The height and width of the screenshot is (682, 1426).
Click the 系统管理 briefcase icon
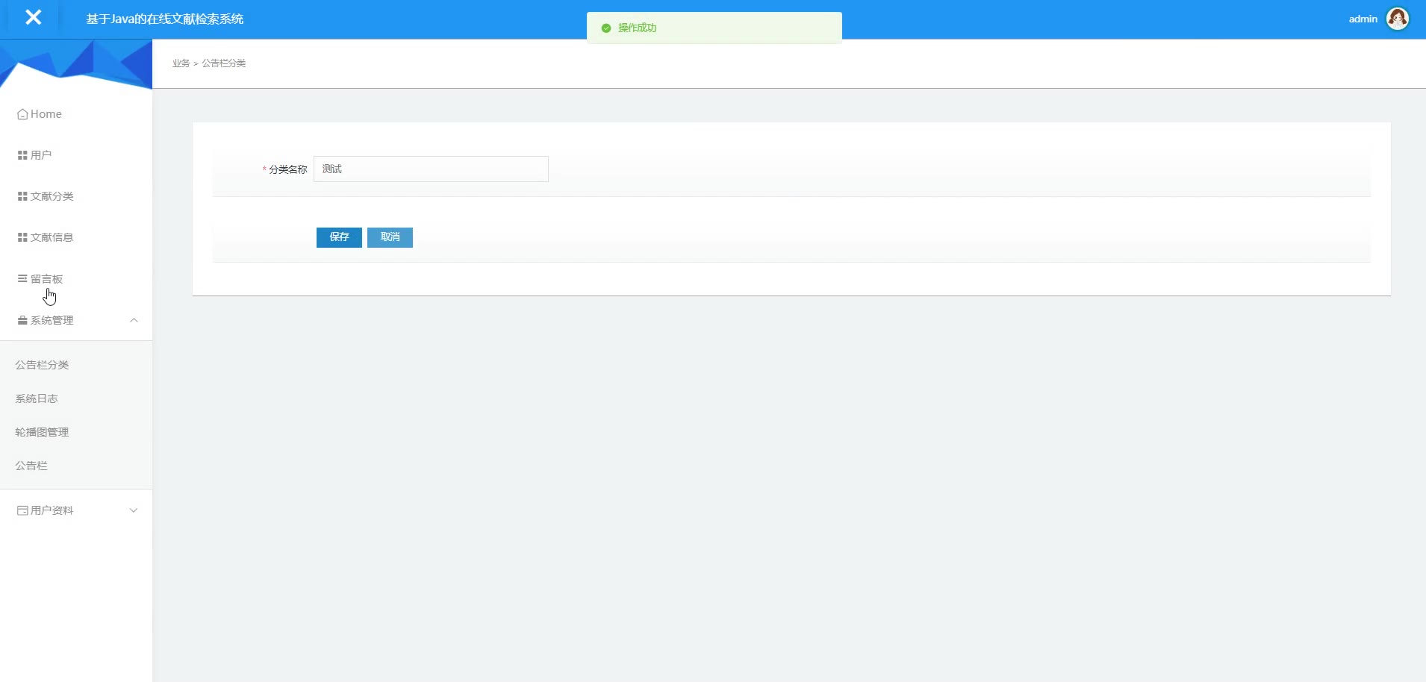click(x=22, y=320)
